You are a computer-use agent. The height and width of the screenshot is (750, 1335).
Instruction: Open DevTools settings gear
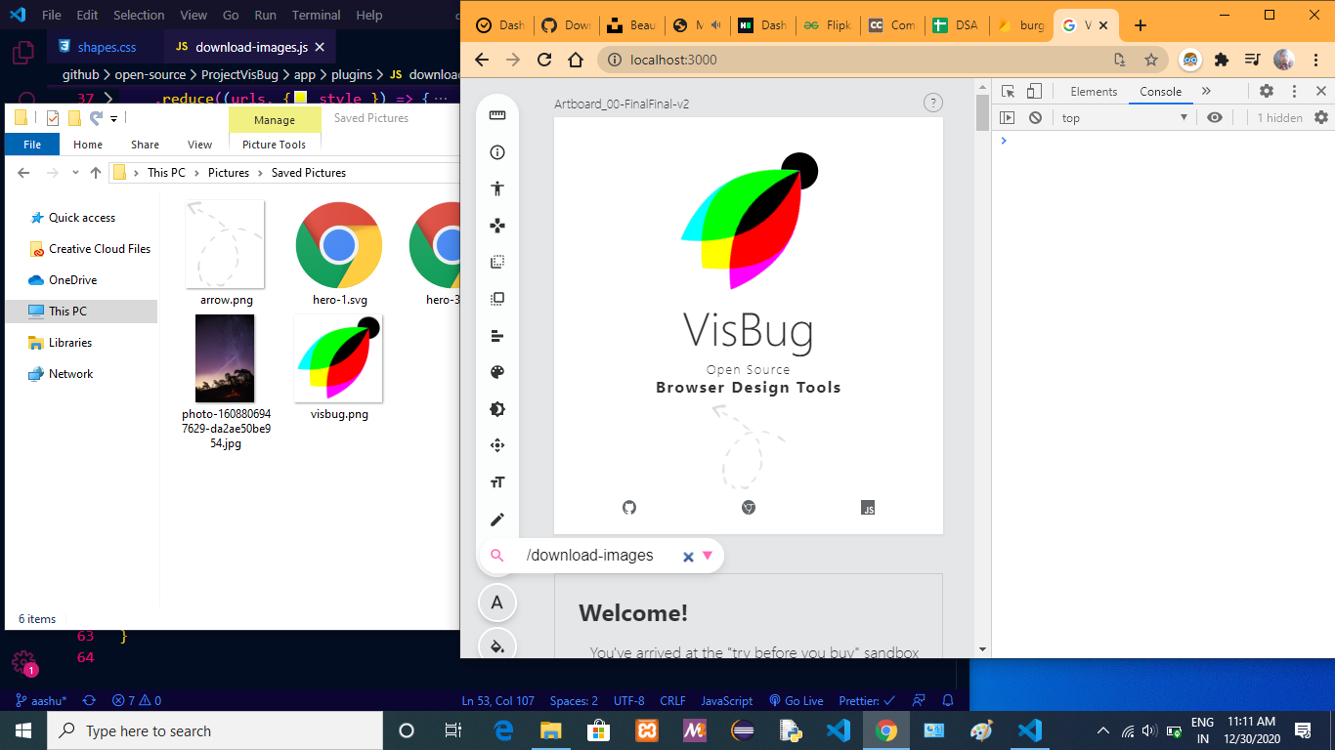[1267, 91]
